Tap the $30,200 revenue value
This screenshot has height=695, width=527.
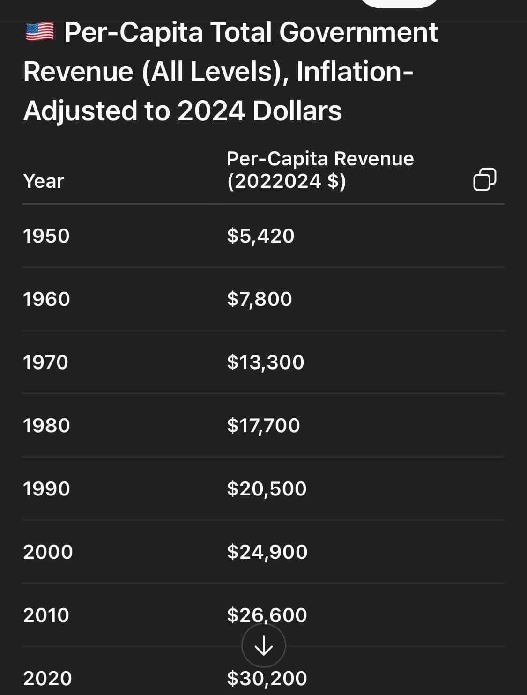(x=267, y=678)
